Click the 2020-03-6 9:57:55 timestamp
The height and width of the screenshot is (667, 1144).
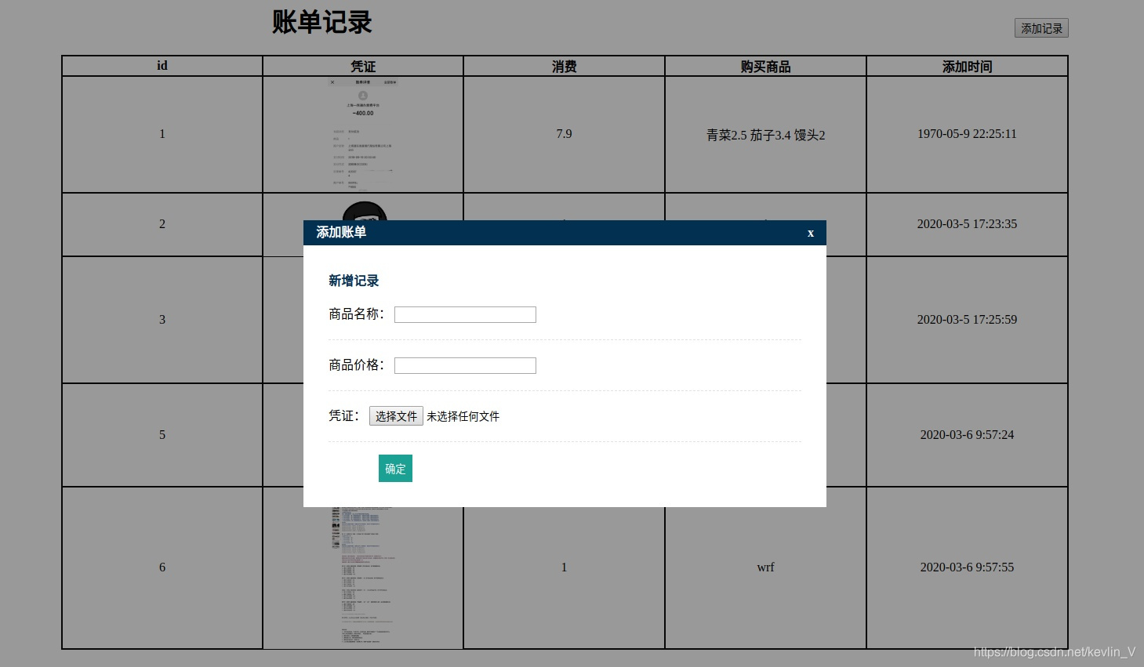coord(968,567)
